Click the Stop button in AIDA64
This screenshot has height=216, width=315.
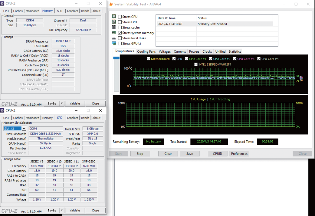[140, 154]
